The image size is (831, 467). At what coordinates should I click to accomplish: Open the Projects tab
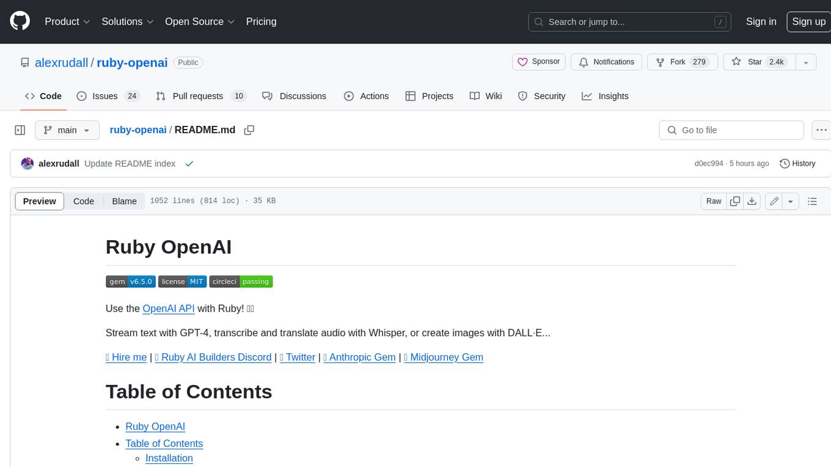429,96
